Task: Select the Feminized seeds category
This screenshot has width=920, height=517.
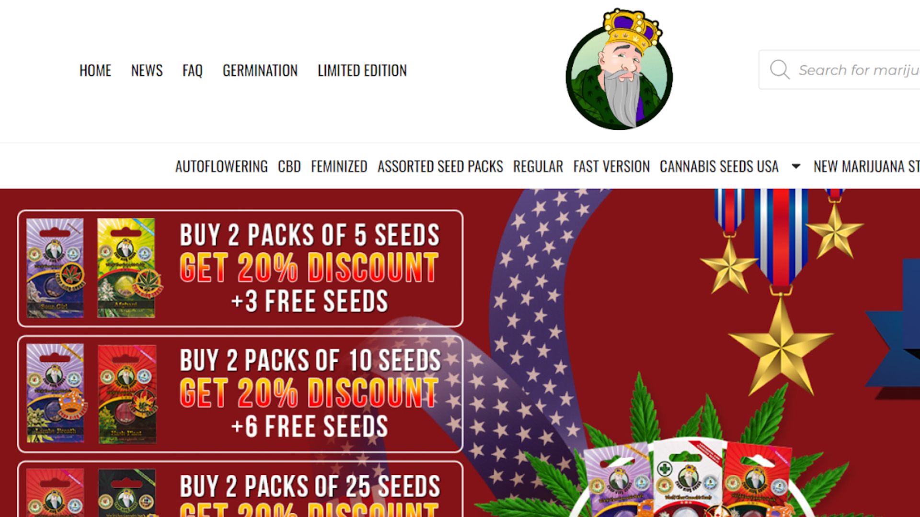Action: tap(339, 167)
